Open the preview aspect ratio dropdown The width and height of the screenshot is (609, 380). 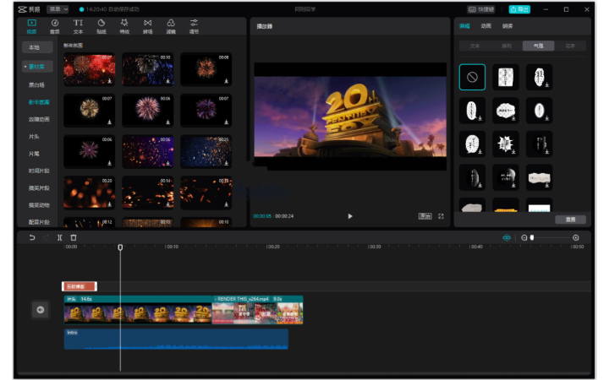point(425,216)
